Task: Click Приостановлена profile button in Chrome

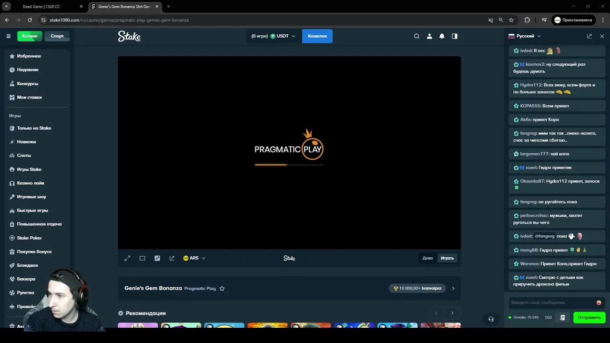Action: [x=575, y=20]
